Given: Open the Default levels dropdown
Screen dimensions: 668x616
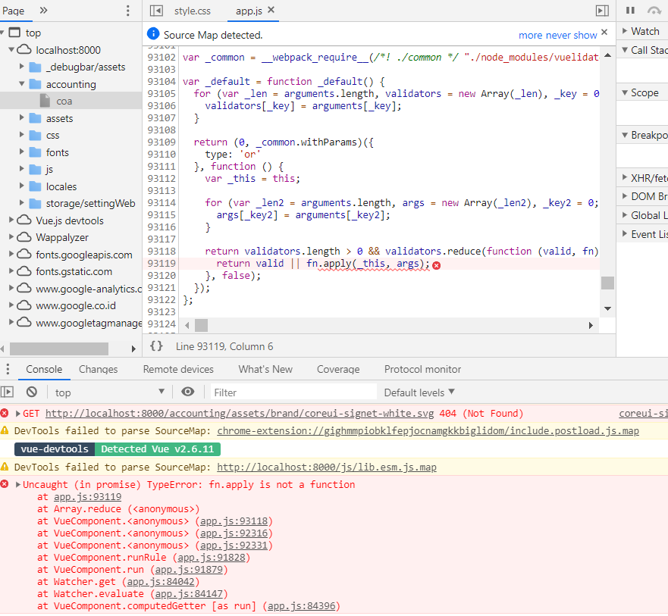Looking at the screenshot, I should click(419, 392).
